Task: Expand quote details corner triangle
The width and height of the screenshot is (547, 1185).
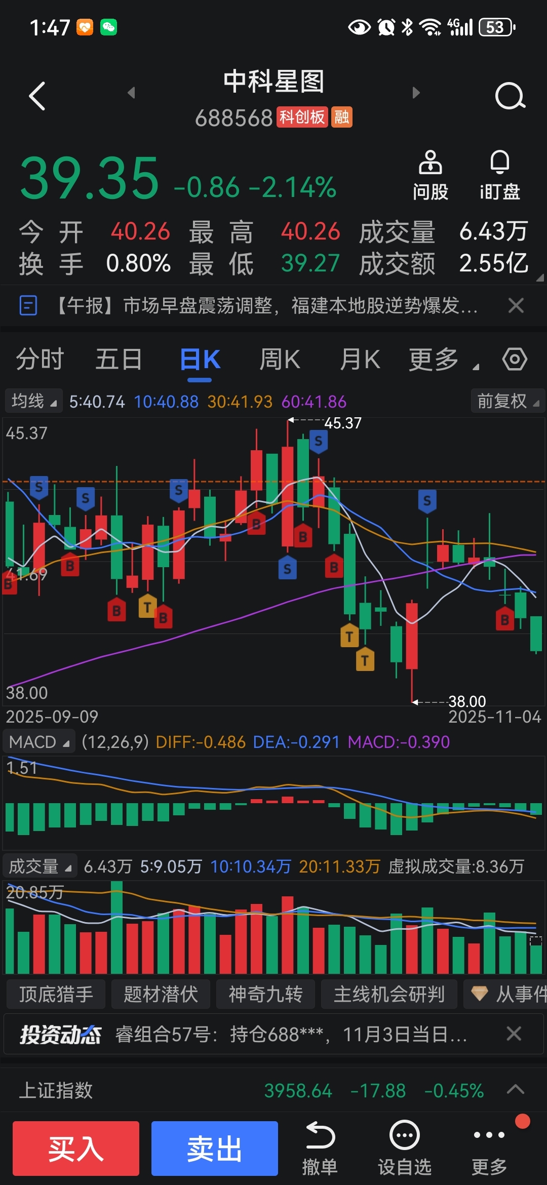Action: point(540,277)
